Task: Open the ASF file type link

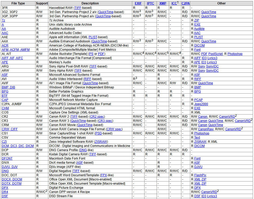Action: click(x=5, y=75)
